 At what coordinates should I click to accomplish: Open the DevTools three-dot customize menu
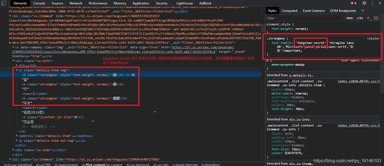(x=372, y=3)
